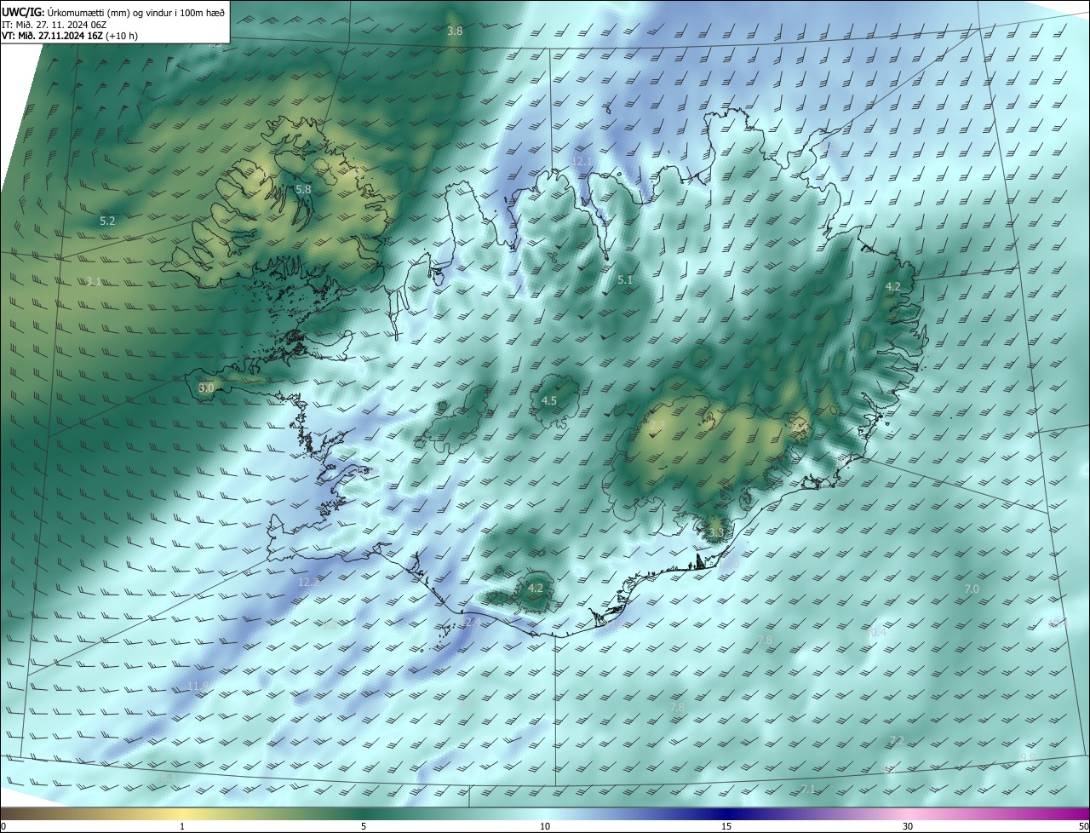Click the '30' tick label on the colour scale
Screen dimensions: 1090x833
pos(908,826)
